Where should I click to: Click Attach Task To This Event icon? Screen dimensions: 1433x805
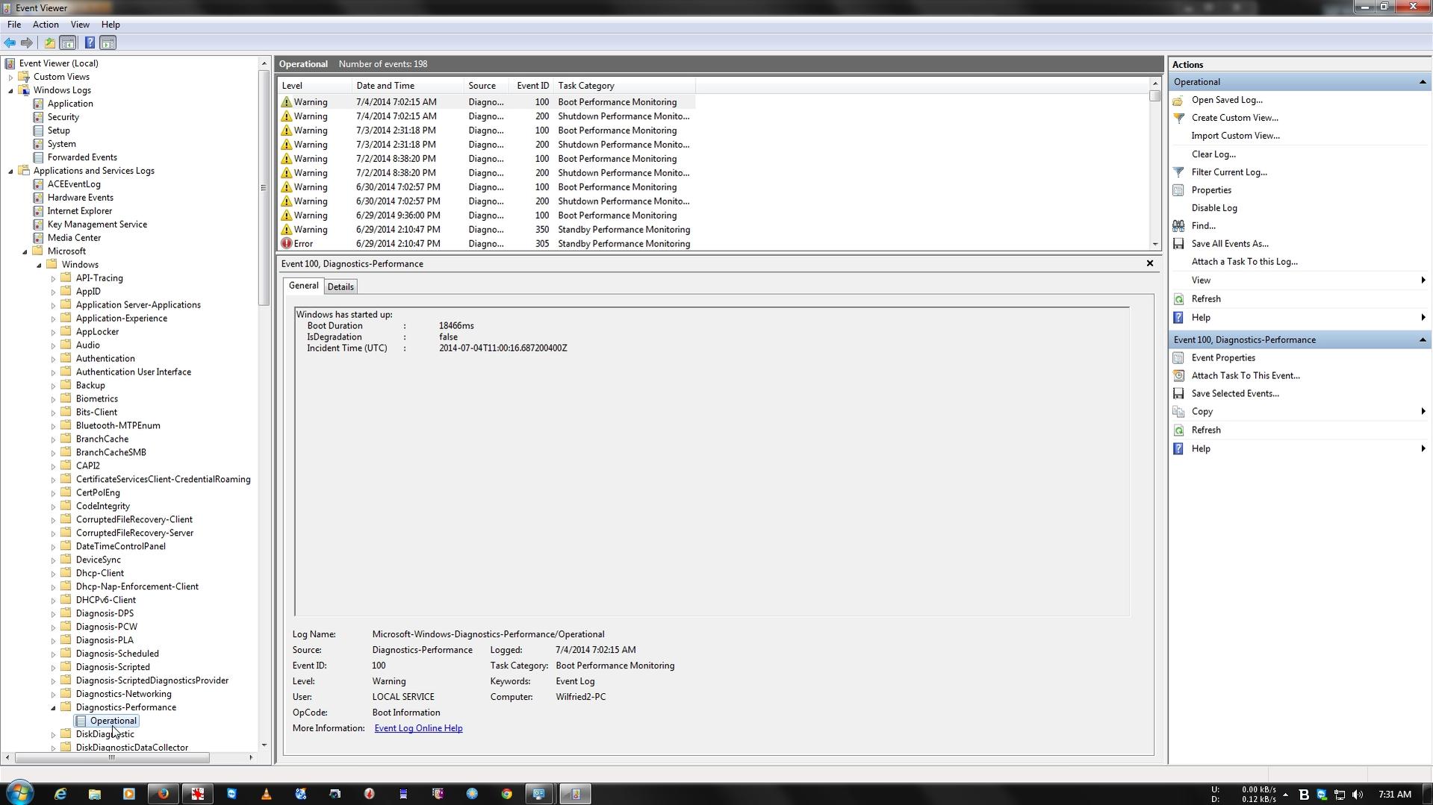1178,376
